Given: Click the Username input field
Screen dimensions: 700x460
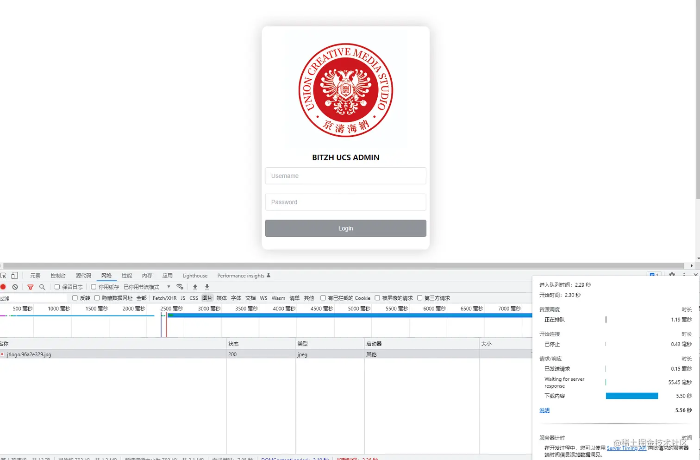Looking at the screenshot, I should tap(345, 176).
